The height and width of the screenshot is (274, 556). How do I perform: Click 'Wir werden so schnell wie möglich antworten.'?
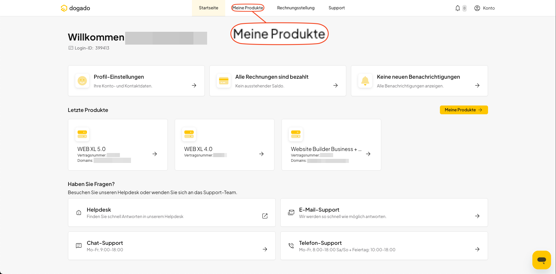(x=342, y=217)
